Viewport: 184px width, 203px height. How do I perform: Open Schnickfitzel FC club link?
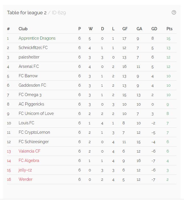33,48
